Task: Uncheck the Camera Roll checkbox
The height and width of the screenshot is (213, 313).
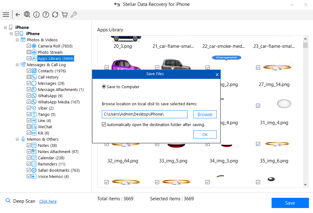Action: point(29,46)
